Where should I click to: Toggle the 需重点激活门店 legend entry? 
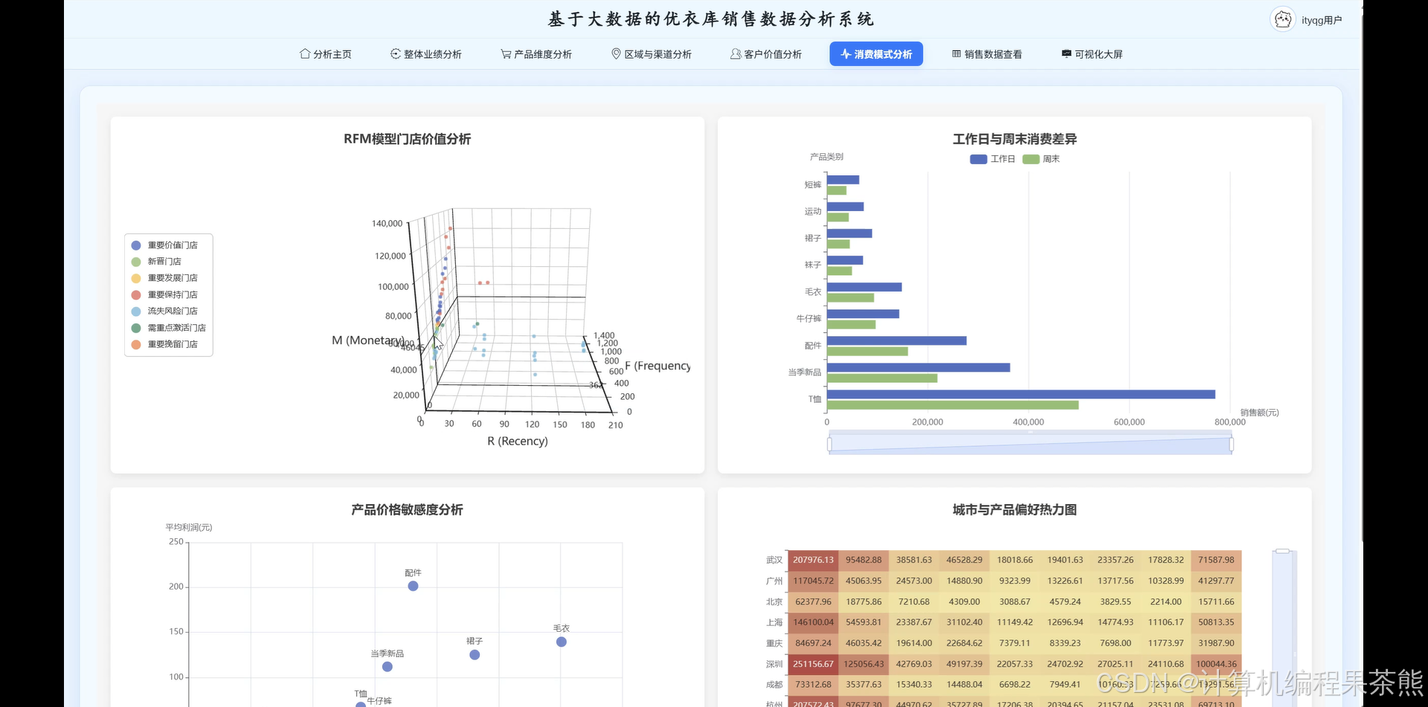[x=169, y=328]
